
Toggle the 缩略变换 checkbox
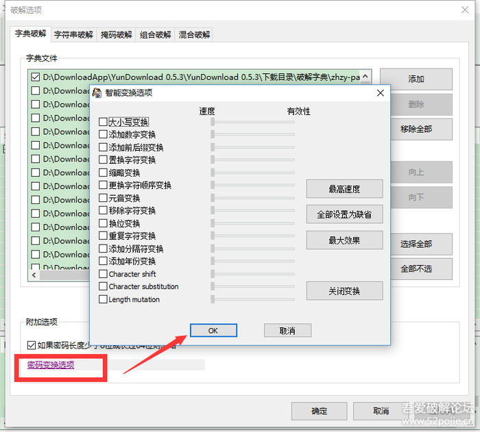point(103,173)
